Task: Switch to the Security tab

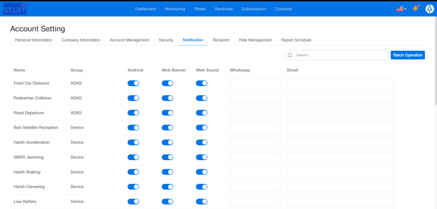Action: click(166, 40)
